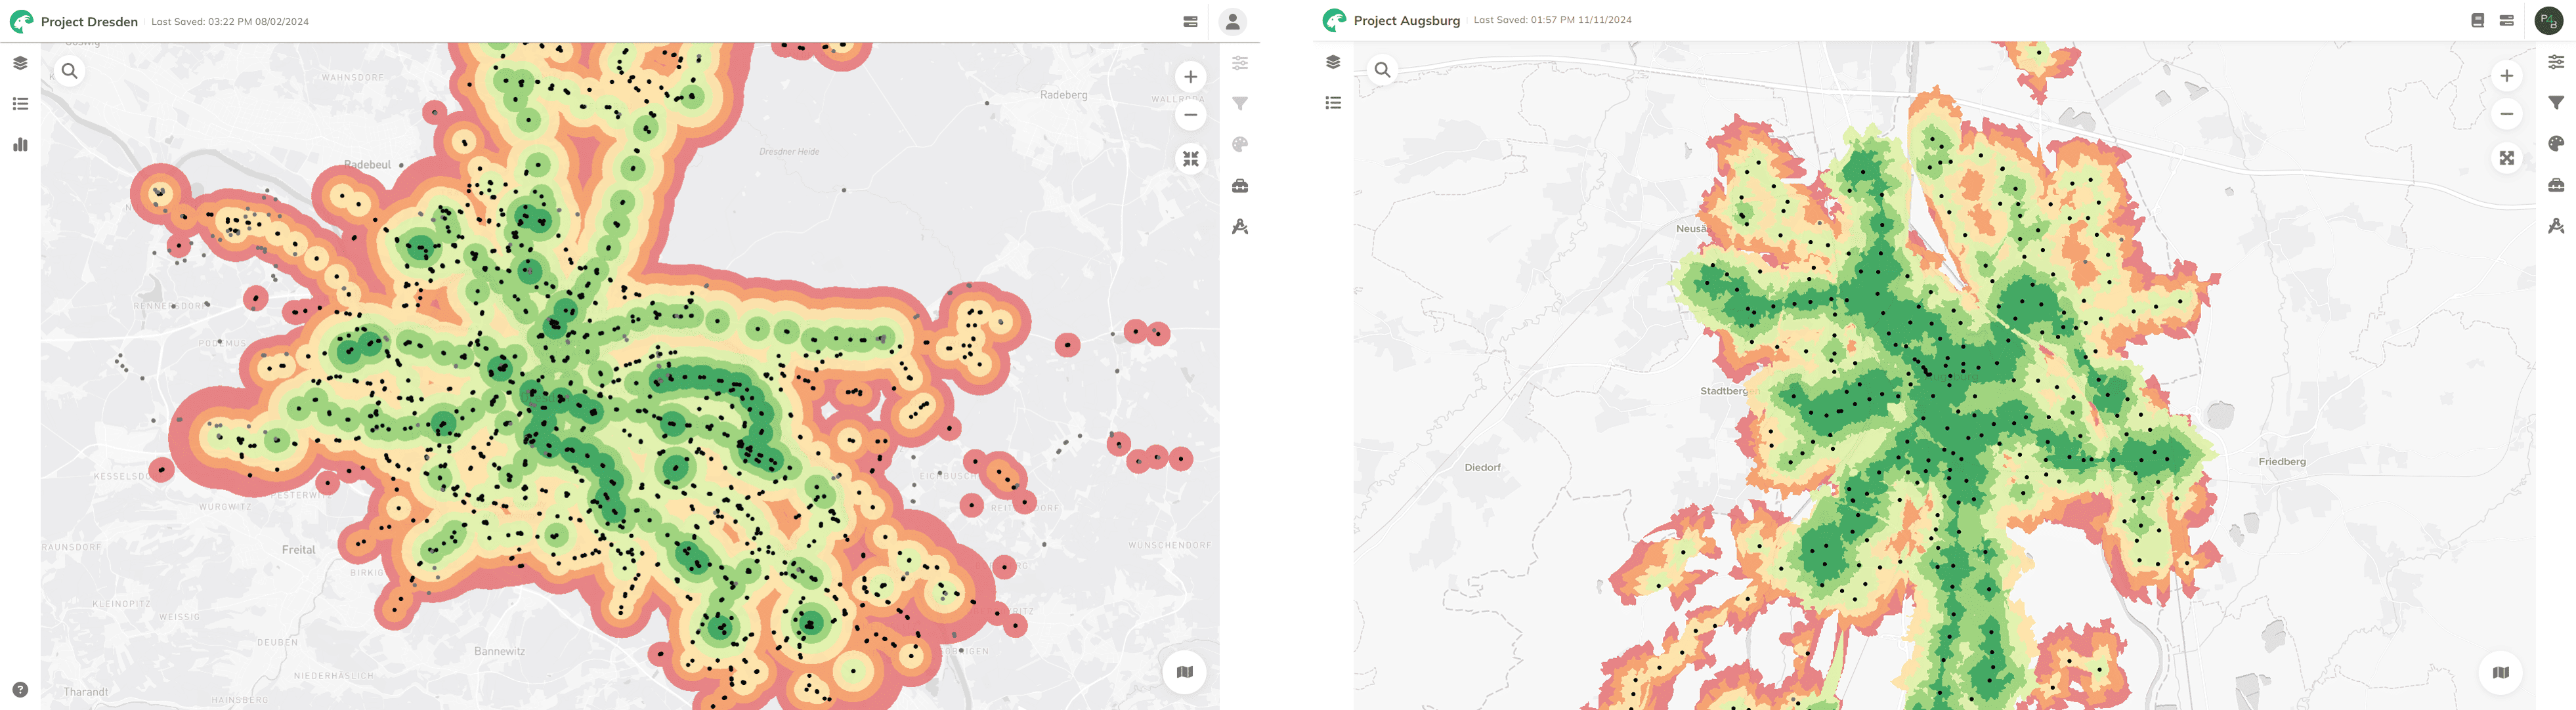Open the filter tool in Augsburg sidebar
Viewport: 2576px width, 710px height.
pos(2556,103)
